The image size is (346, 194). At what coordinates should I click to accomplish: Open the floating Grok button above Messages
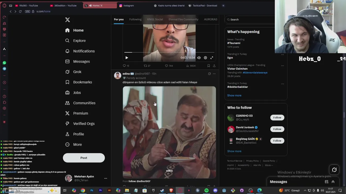tap(334, 170)
